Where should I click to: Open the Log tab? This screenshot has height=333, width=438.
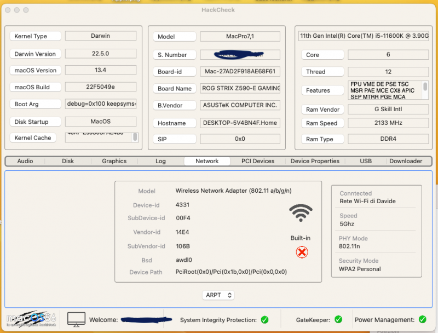pyautogui.click(x=160, y=161)
